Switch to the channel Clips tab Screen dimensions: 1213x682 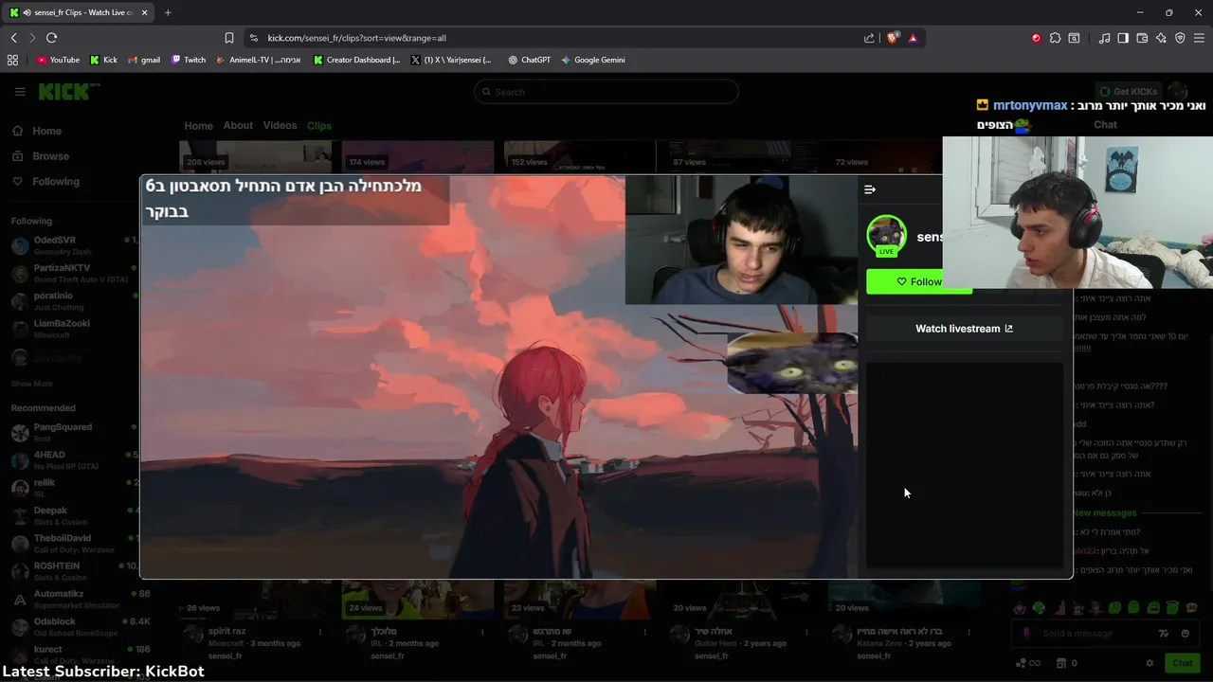click(x=319, y=126)
